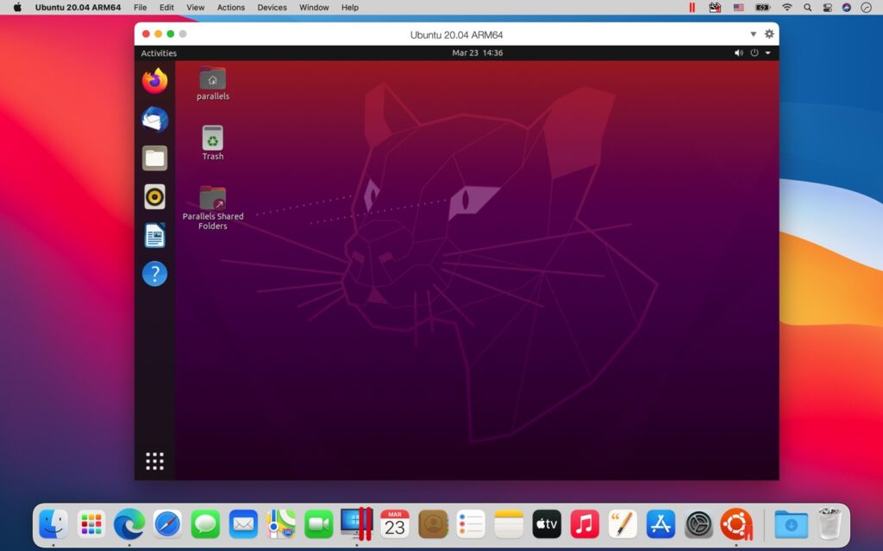The width and height of the screenshot is (883, 551).
Task: Open the Files manager from the dock
Action: point(154,158)
